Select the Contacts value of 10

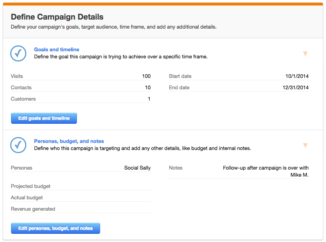point(148,88)
